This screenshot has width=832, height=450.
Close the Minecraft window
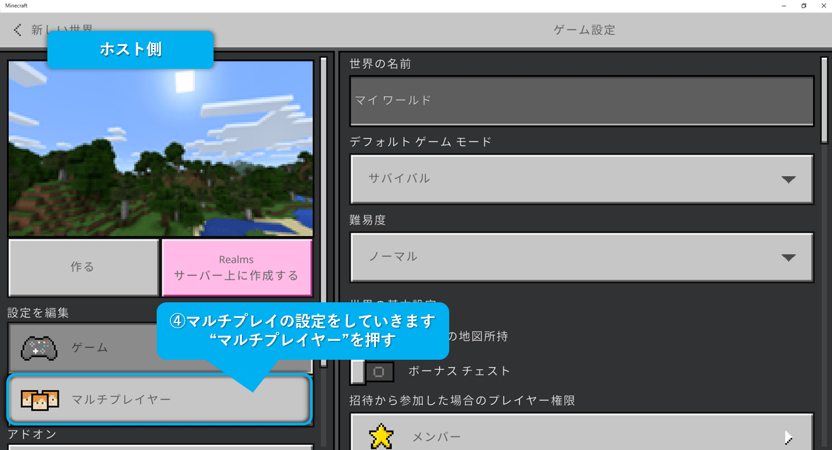(823, 6)
